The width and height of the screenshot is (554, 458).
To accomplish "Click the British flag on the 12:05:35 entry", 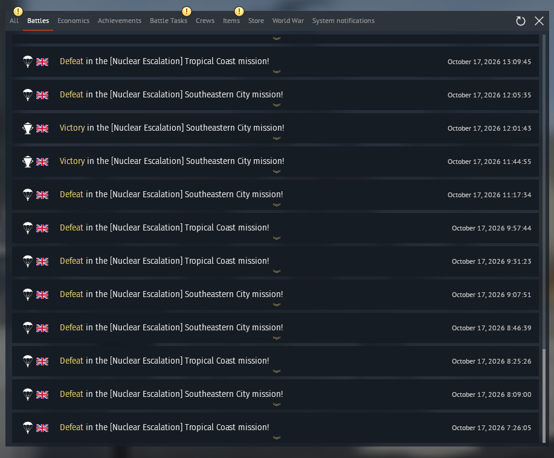I will [42, 95].
